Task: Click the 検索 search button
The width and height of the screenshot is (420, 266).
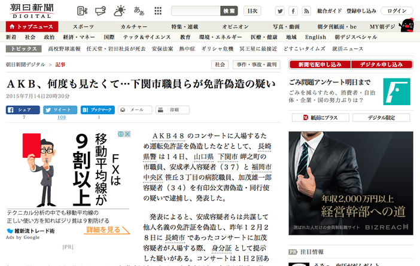Action: 229,11
